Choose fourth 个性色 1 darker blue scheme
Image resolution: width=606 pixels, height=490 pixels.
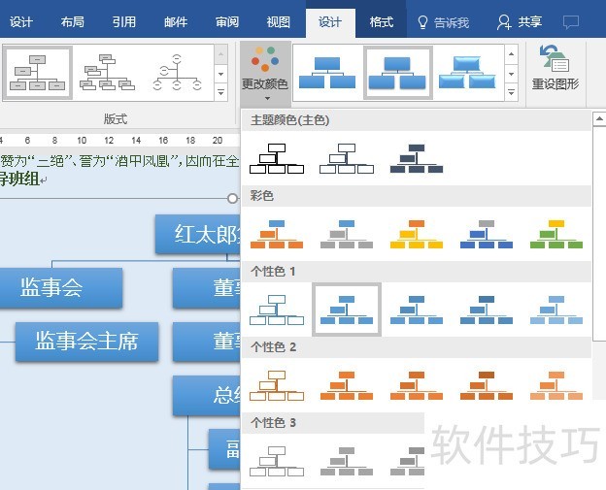click(487, 310)
